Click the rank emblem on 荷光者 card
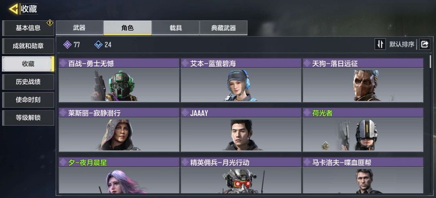The height and width of the screenshot is (198, 436). 326,146
